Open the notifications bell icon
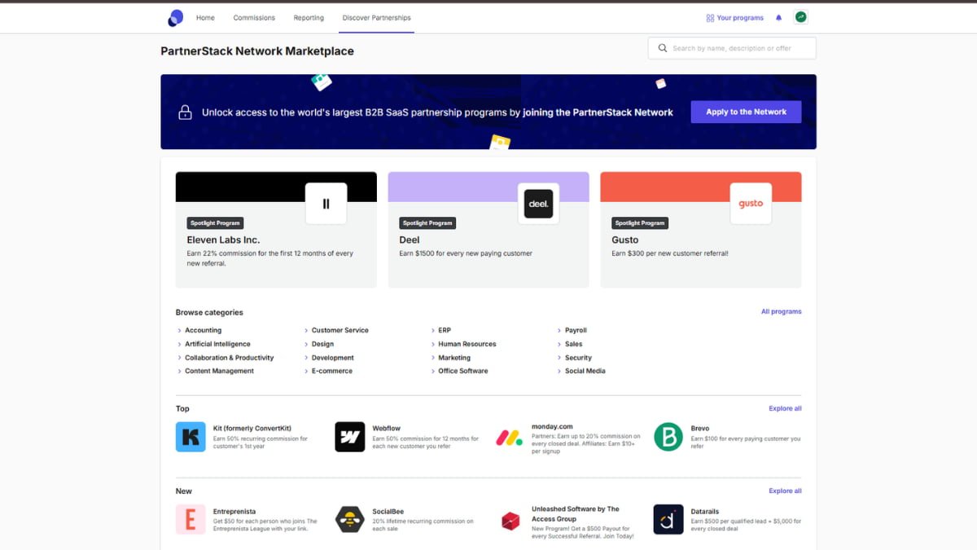 pyautogui.click(x=779, y=18)
